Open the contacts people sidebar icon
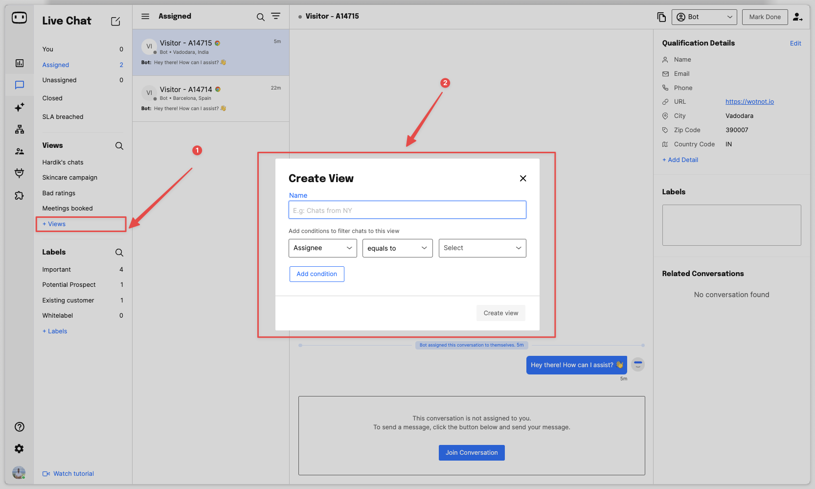815x489 pixels. (x=20, y=151)
